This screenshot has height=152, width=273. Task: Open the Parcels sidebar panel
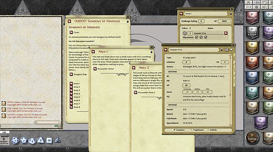pos(268,77)
